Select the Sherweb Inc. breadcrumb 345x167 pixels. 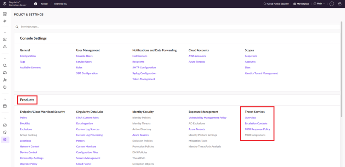[x=61, y=4]
